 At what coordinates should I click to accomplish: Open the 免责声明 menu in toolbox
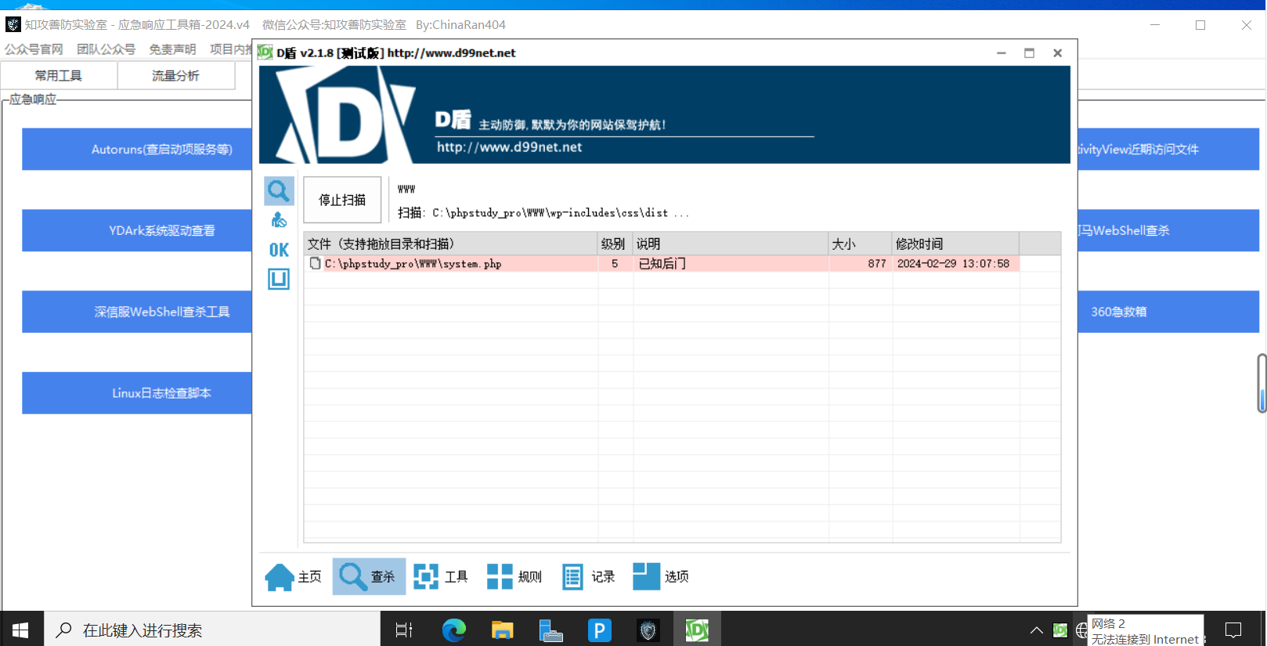pos(172,49)
